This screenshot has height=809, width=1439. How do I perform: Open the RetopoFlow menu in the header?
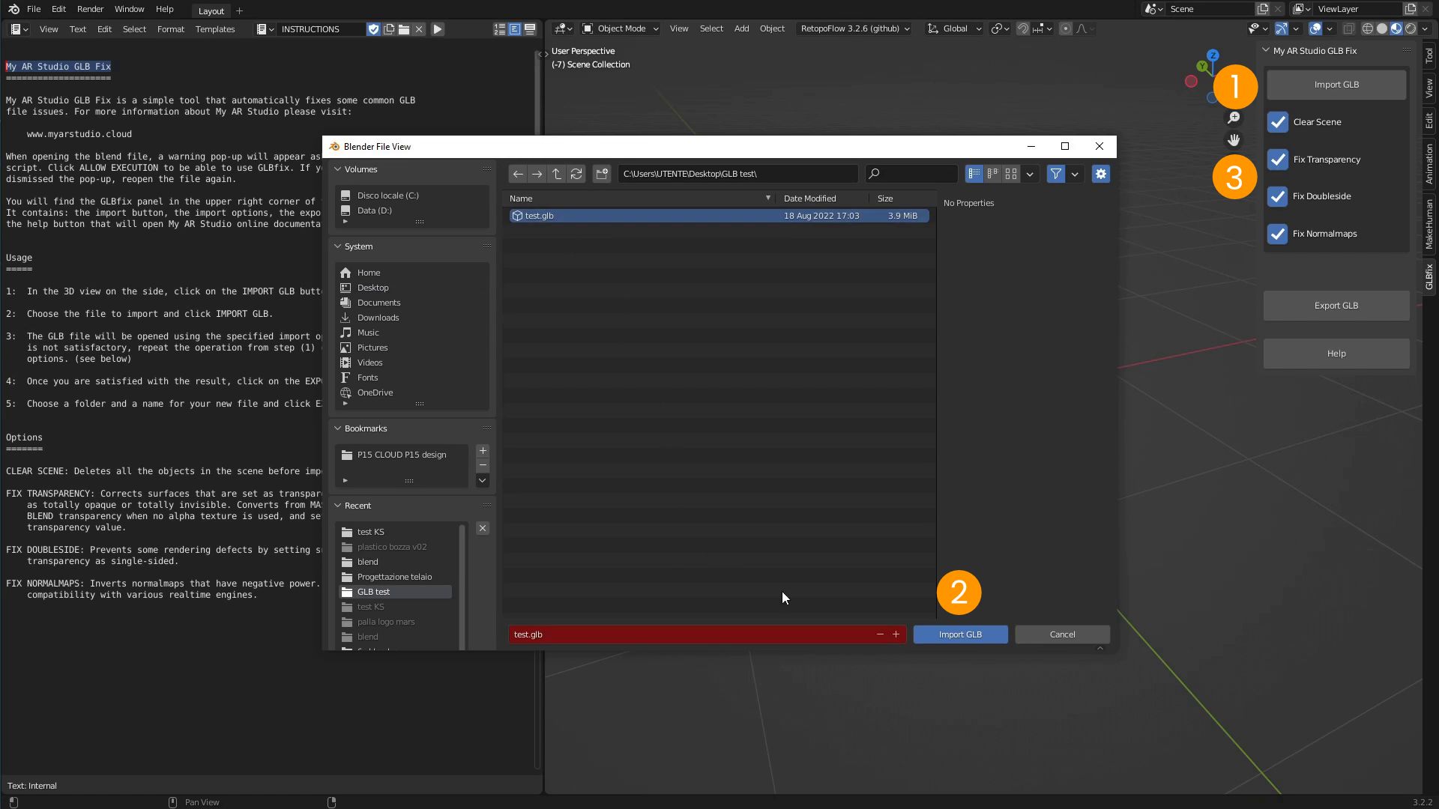[854, 28]
